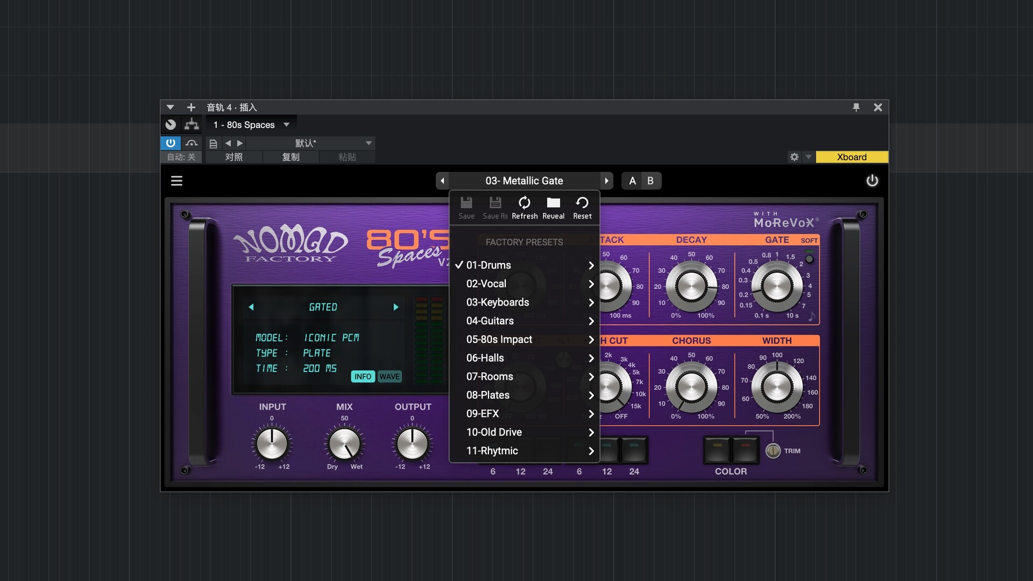Image resolution: width=1033 pixels, height=581 pixels.
Task: Click the WIDTH knob
Action: [776, 387]
